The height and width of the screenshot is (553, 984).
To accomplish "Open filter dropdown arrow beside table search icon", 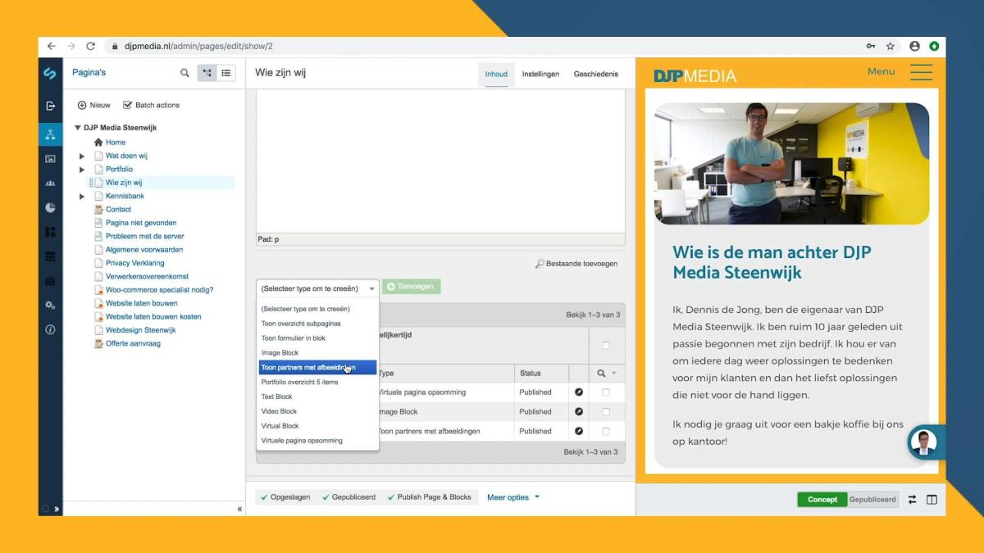I will click(x=613, y=374).
